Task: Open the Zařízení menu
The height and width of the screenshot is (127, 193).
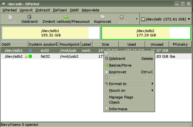Action: (x=60, y=10)
